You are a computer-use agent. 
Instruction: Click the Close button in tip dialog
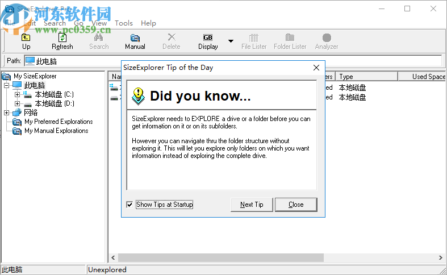(x=296, y=205)
